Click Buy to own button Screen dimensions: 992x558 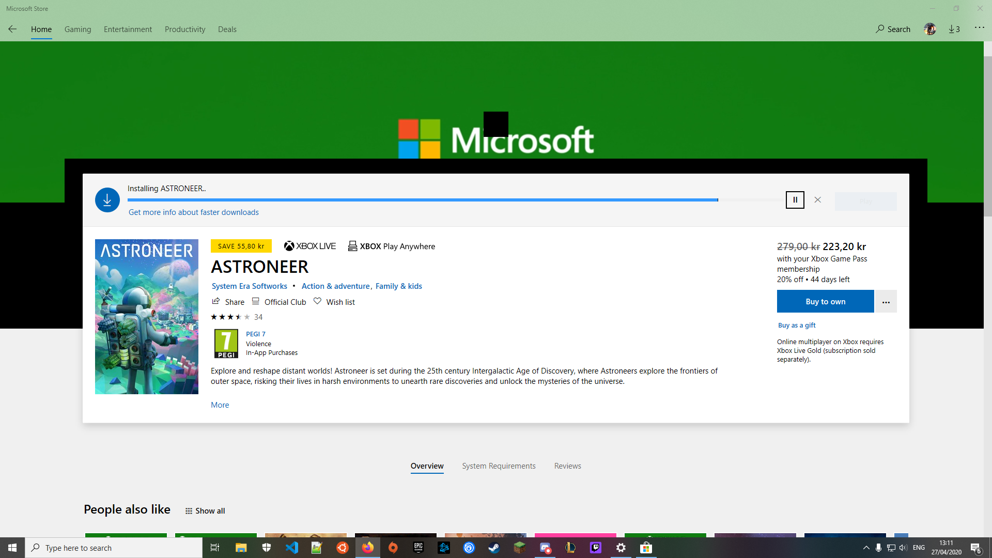point(826,302)
